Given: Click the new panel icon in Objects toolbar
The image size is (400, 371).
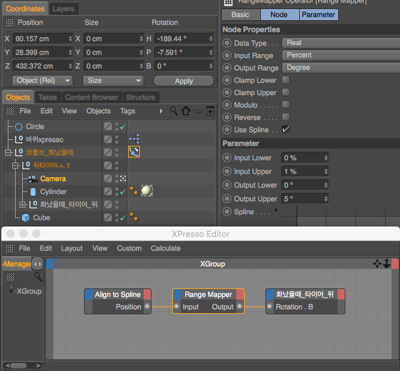Looking at the screenshot, I should (x=210, y=111).
